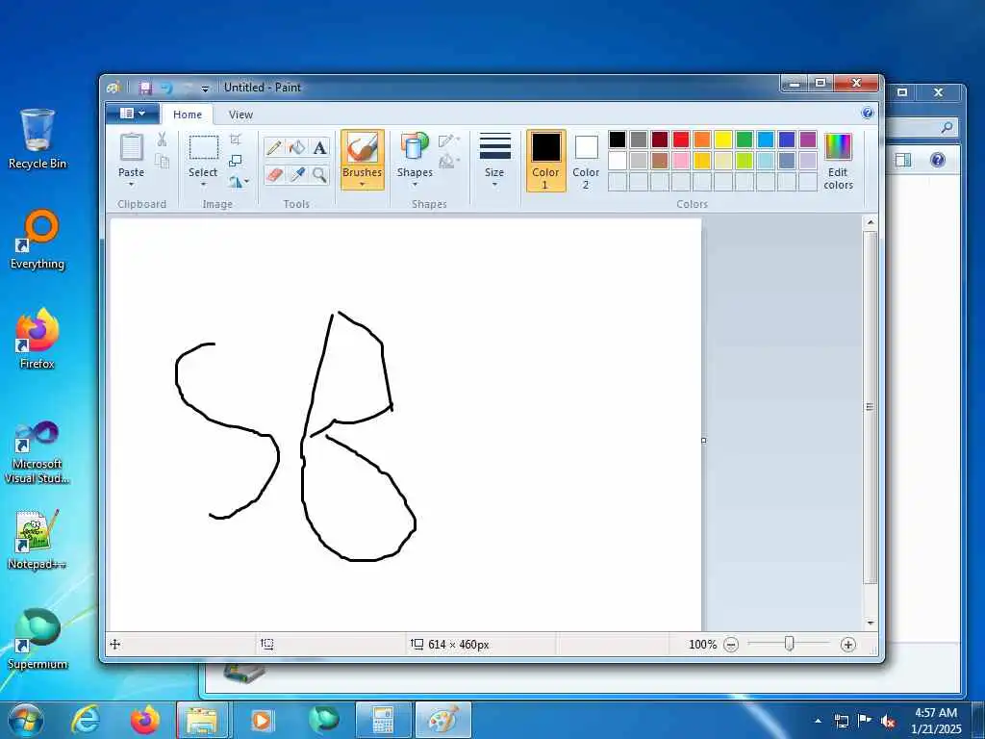The image size is (985, 739).
Task: Open Paint Help question mark icon
Action: coord(868,114)
